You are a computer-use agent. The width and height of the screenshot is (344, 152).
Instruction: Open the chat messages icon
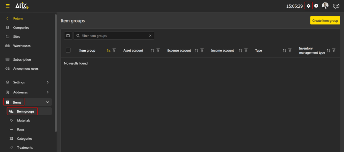336,6
